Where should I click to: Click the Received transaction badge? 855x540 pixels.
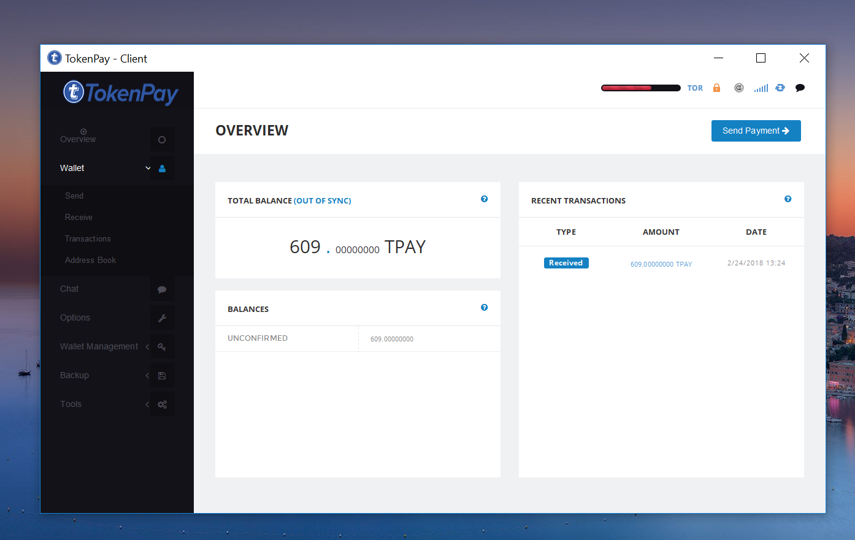566,263
